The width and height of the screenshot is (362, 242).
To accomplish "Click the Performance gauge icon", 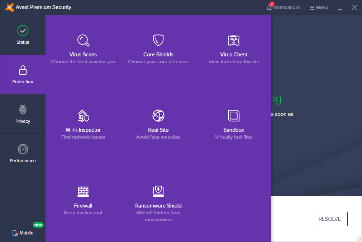I will click(23, 149).
